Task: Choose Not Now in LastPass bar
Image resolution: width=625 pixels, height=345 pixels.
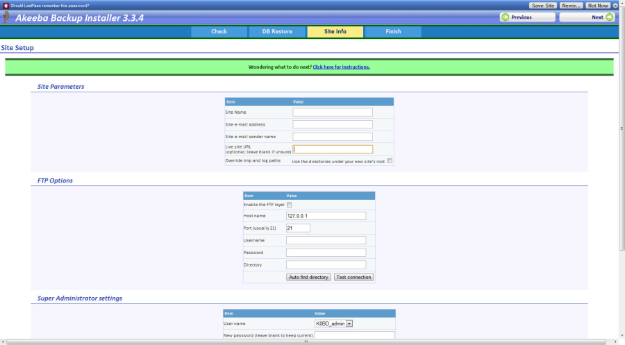Action: click(598, 6)
